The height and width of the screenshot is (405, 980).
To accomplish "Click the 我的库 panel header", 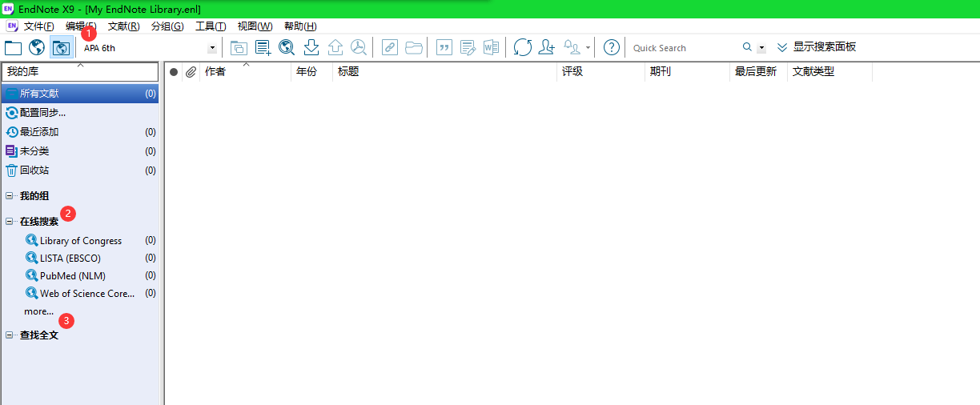I will point(80,72).
